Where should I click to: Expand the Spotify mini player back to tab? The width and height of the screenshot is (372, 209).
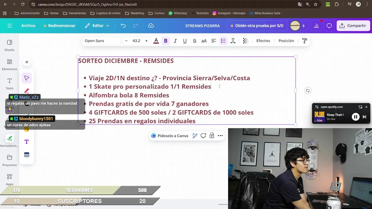[360, 107]
